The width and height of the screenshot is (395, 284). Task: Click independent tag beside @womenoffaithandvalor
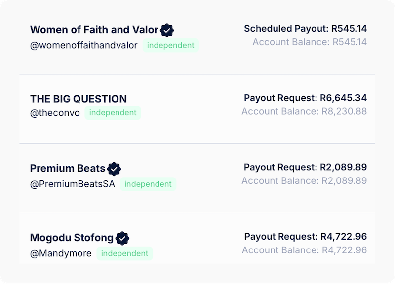(x=170, y=45)
